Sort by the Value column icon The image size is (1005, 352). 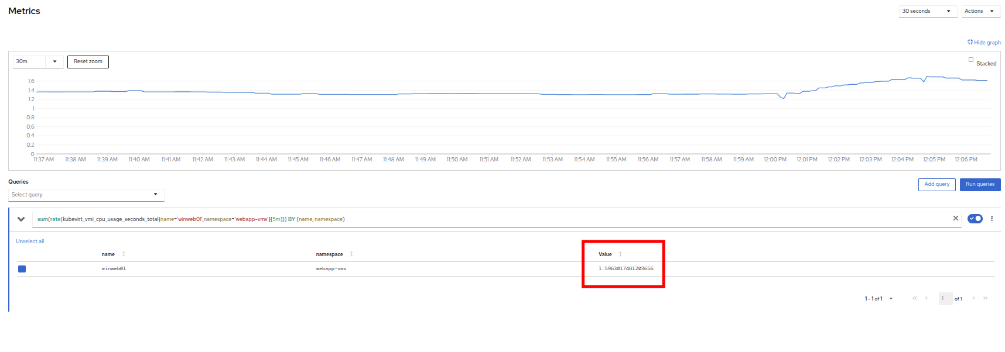[620, 254]
